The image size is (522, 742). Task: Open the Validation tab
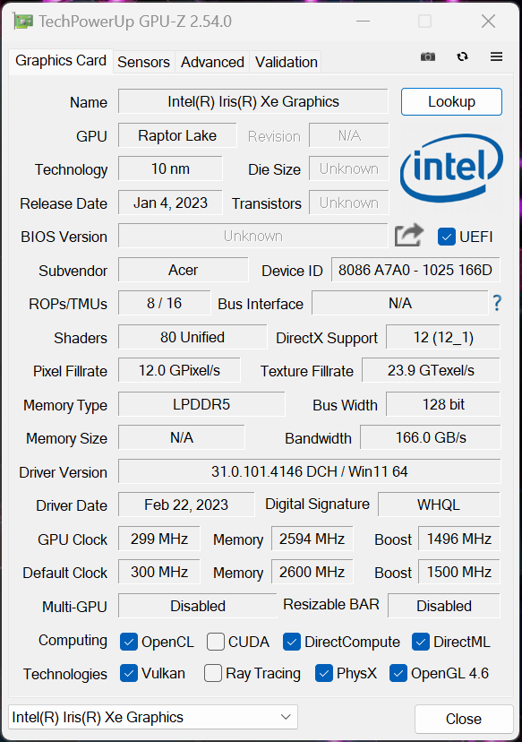286,62
